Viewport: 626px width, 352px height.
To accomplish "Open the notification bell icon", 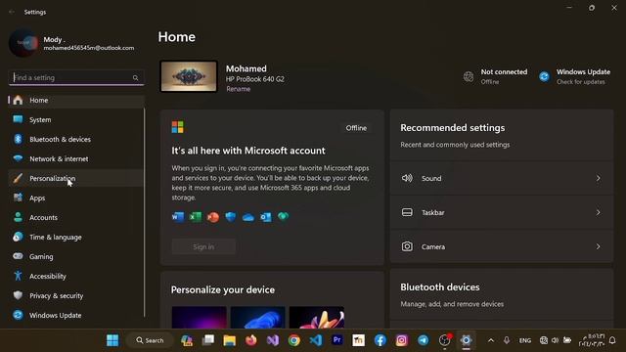I will tap(612, 340).
